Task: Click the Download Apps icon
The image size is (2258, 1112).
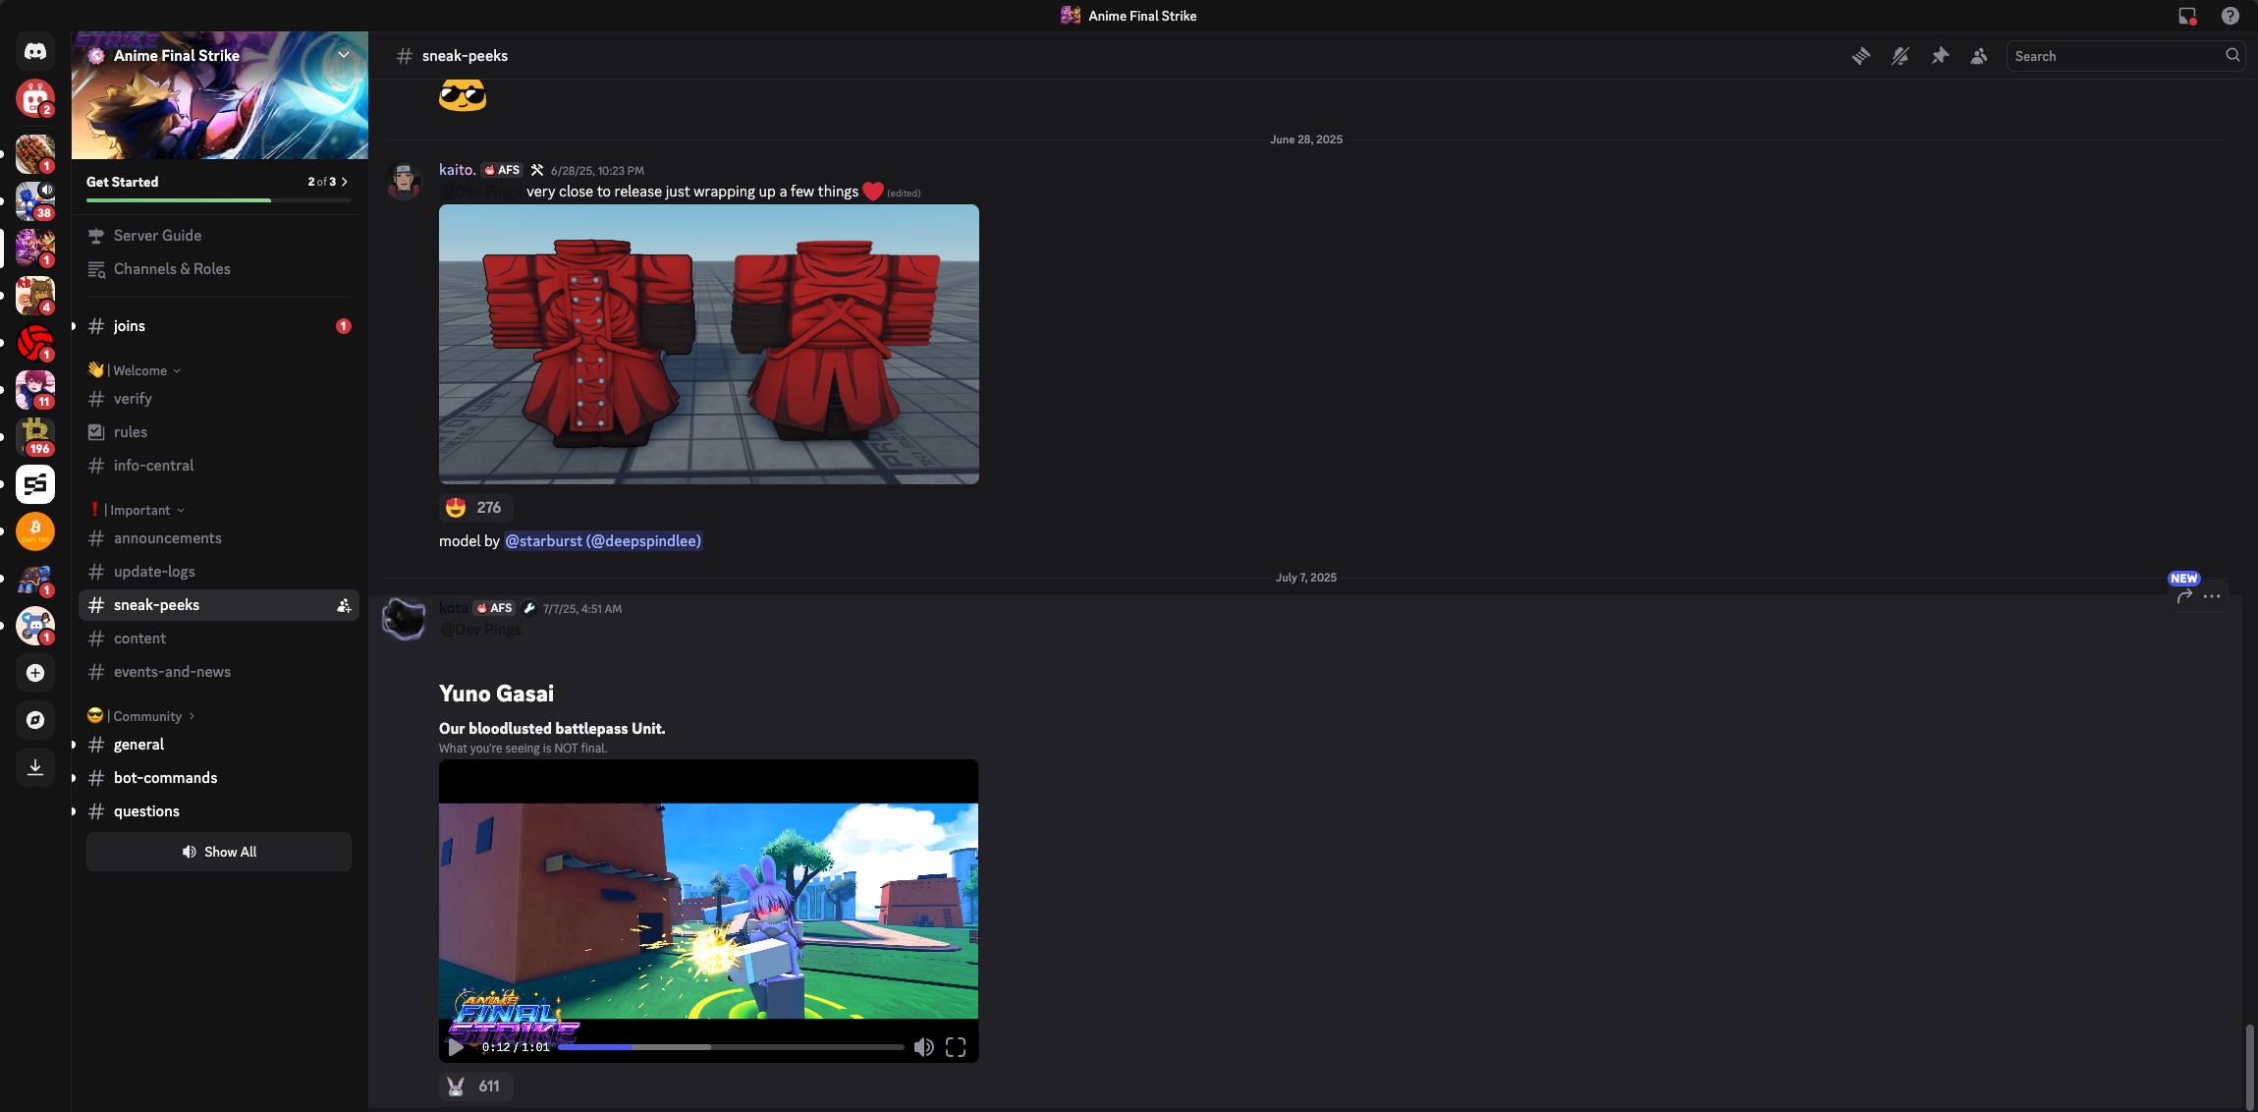Action: pyautogui.click(x=35, y=767)
